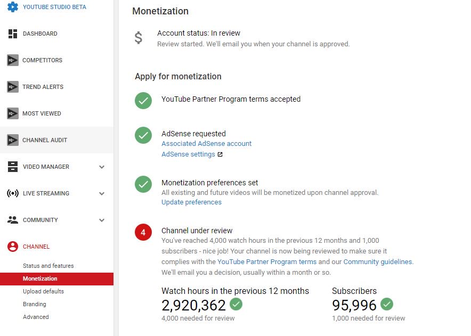Viewport: 471px width, 336px height.
Task: Click the dollar sign account status icon
Action: 138,38
